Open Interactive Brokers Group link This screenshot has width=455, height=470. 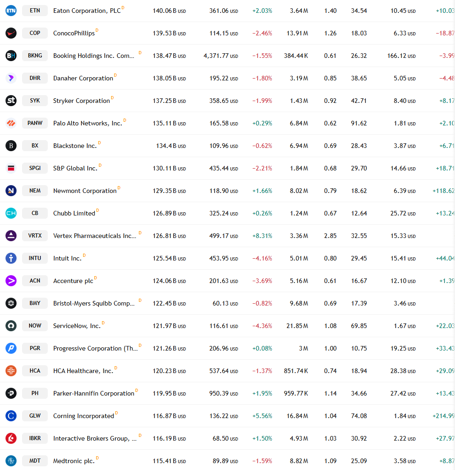95,438
